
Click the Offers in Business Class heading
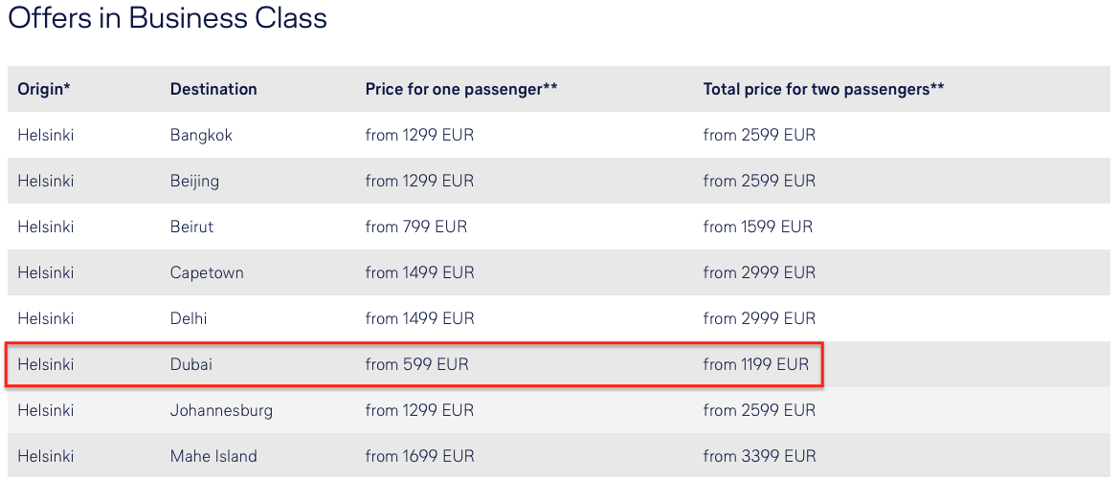click(x=168, y=17)
